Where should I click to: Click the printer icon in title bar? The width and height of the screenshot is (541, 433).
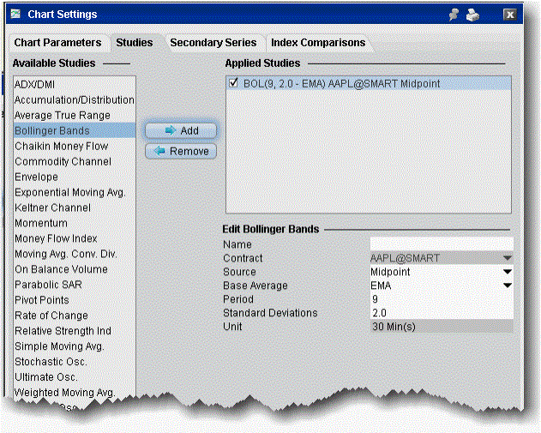click(475, 15)
